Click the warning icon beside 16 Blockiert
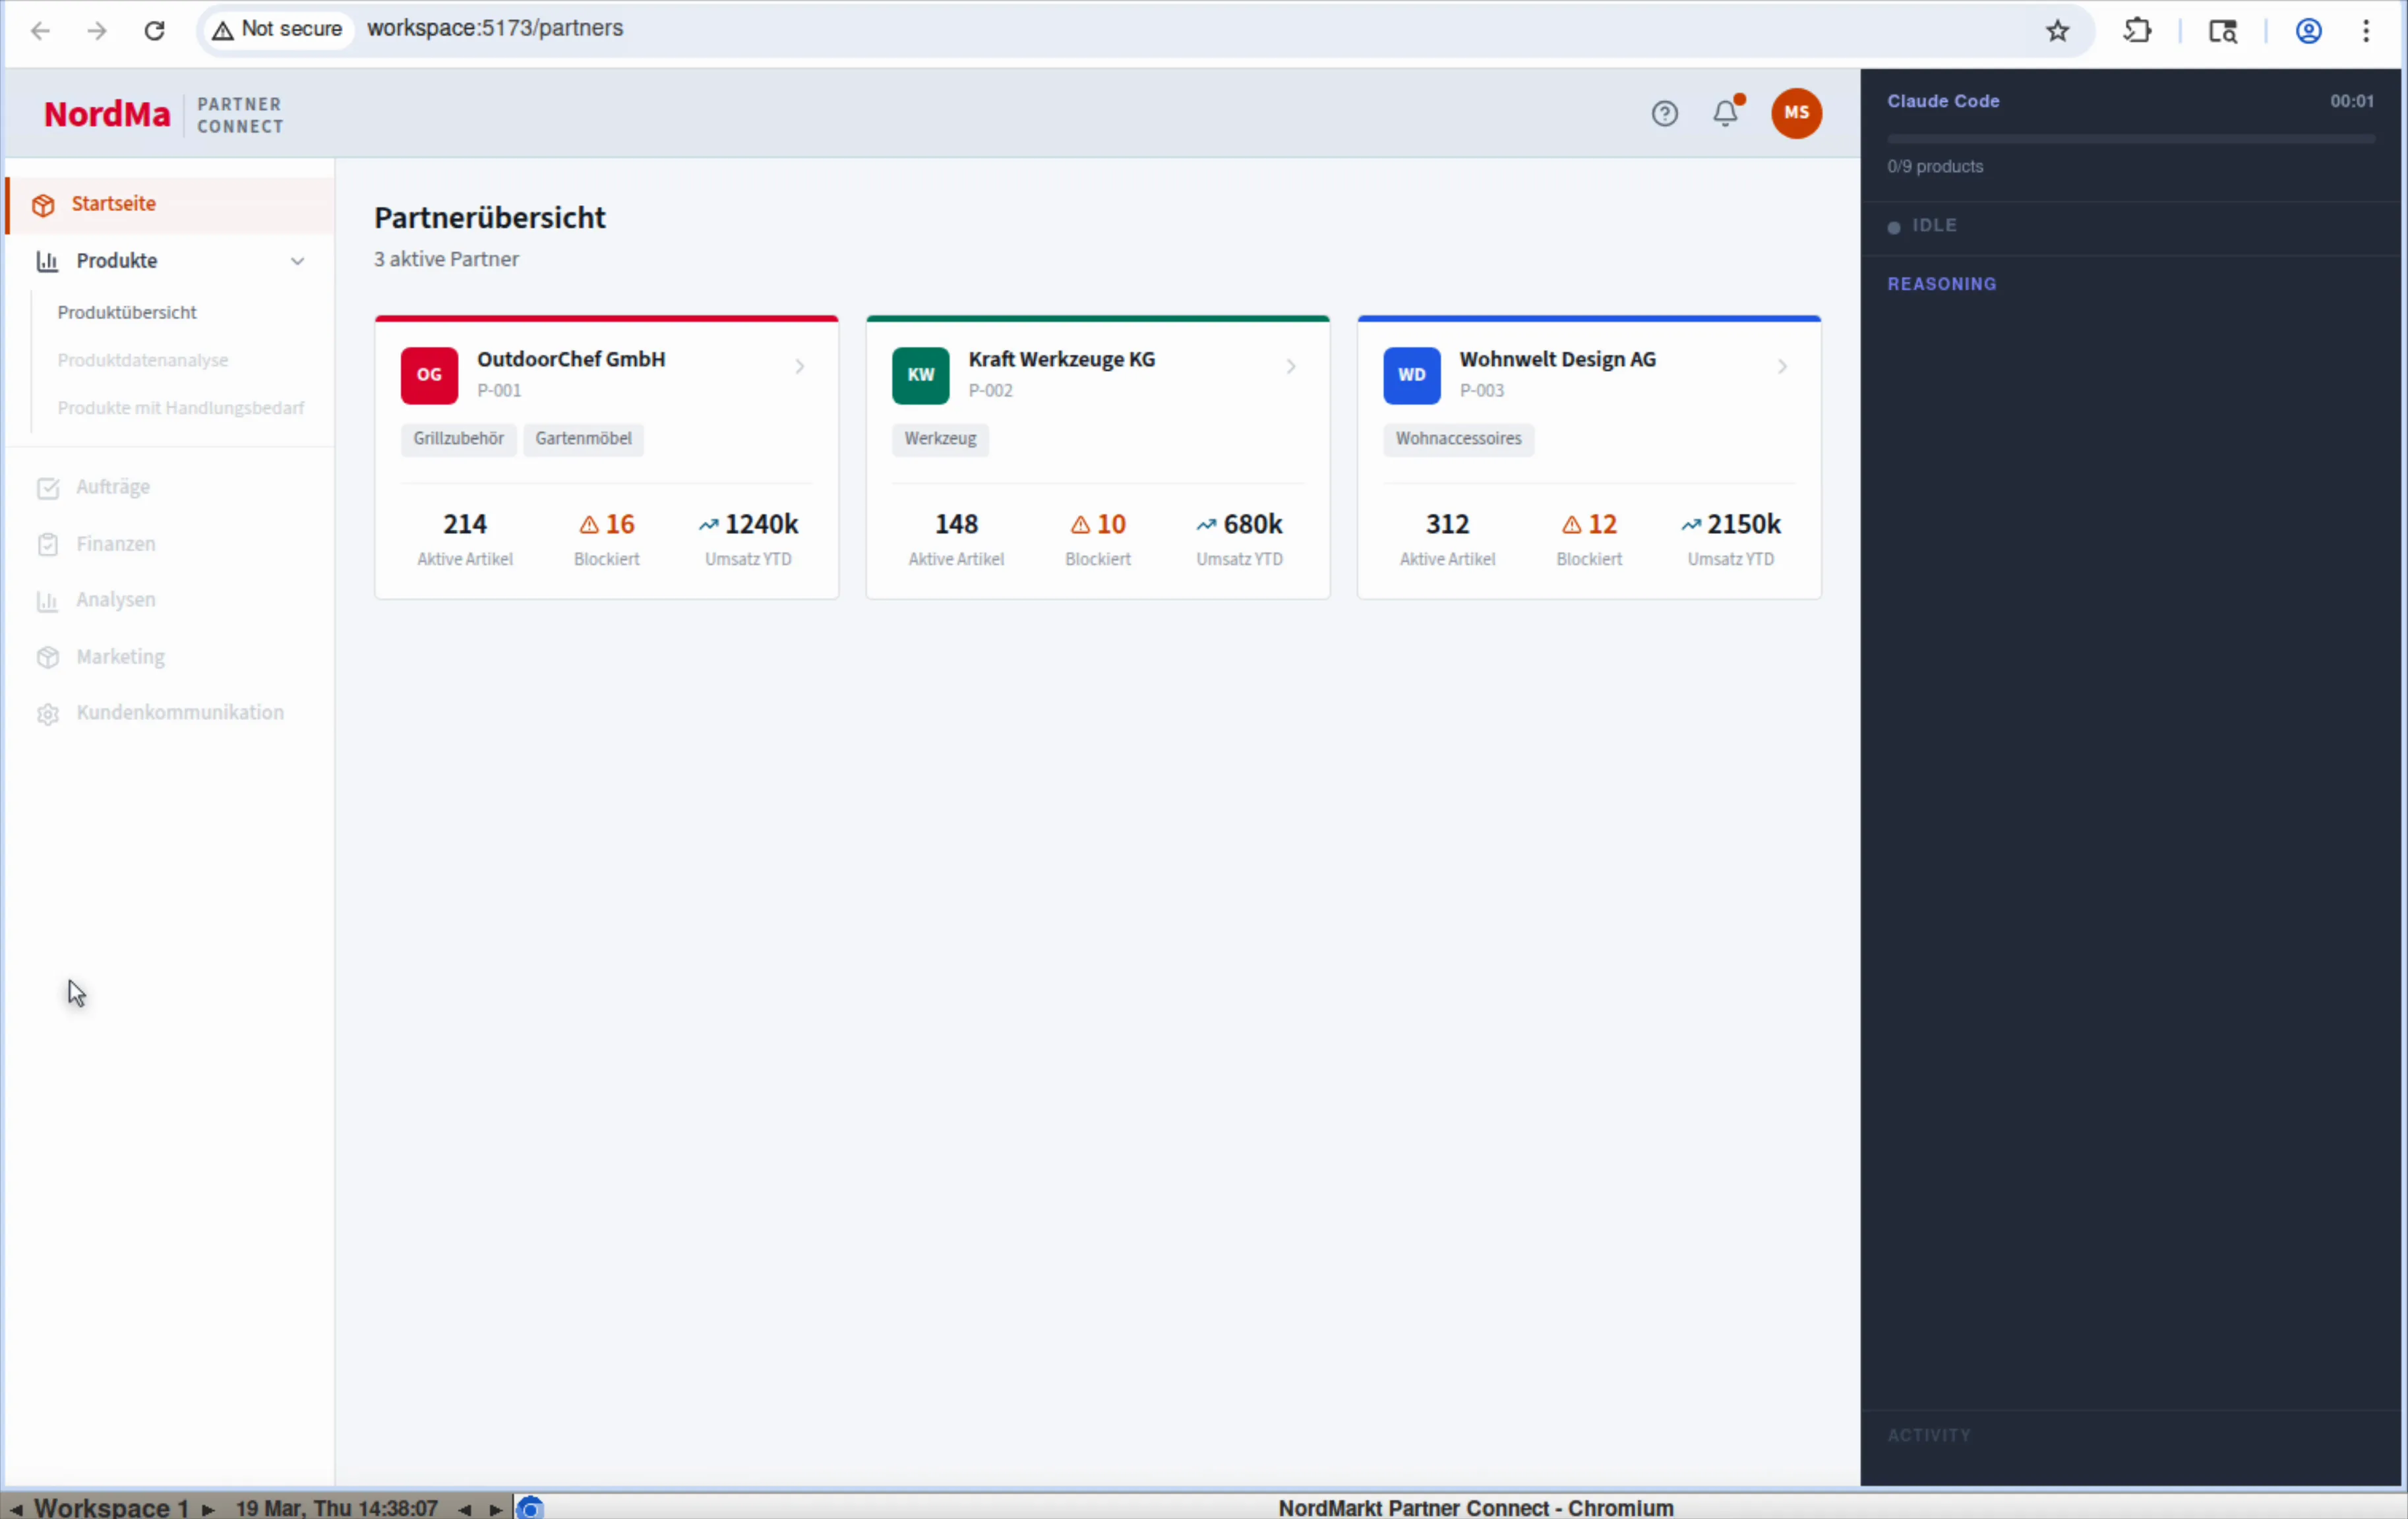This screenshot has width=2408, height=1519. pos(589,524)
